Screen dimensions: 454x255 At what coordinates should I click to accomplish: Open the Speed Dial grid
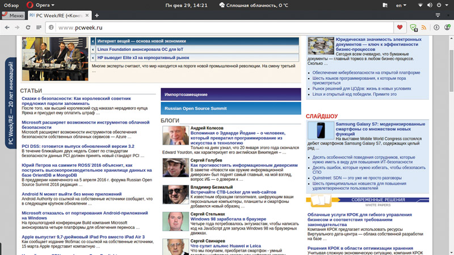coord(39,27)
